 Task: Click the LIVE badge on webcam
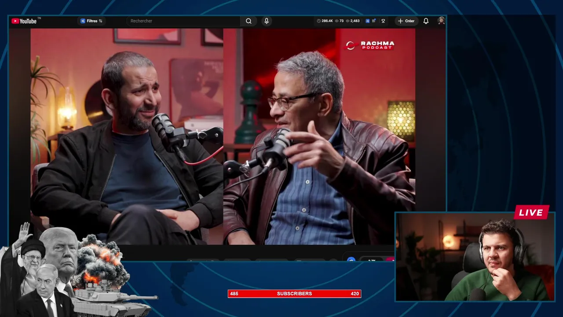coord(531,213)
